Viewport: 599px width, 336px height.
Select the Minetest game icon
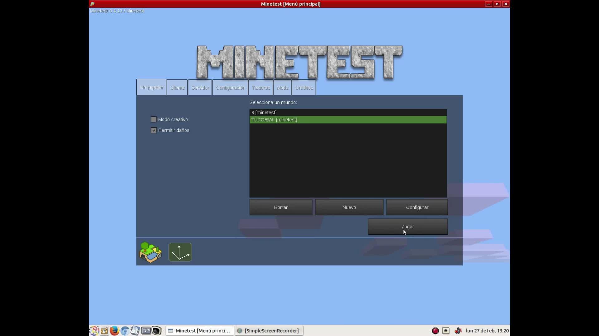(150, 252)
